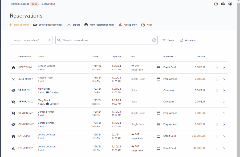The image size is (240, 157).
Task: Open more actions menu for VPFNPJYN-2
Action: coord(217,102)
